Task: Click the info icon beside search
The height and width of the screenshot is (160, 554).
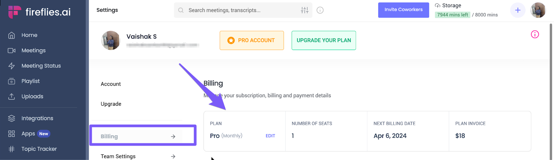Action: (320, 10)
